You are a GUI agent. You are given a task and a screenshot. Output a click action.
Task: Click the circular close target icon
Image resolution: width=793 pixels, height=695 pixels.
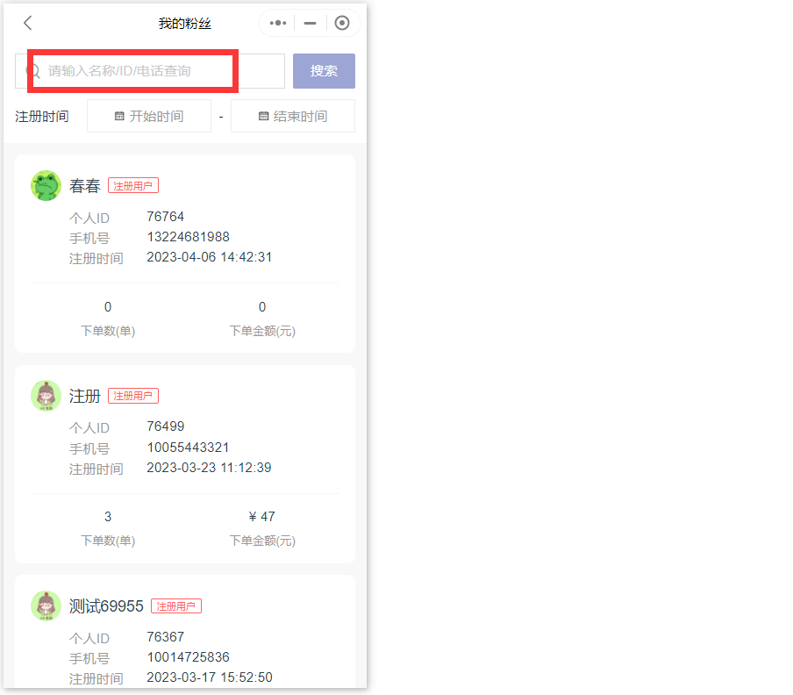pyautogui.click(x=342, y=24)
